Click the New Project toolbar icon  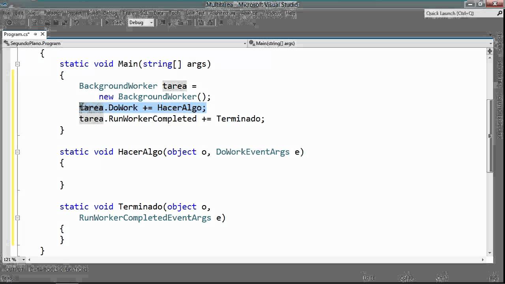point(34,23)
